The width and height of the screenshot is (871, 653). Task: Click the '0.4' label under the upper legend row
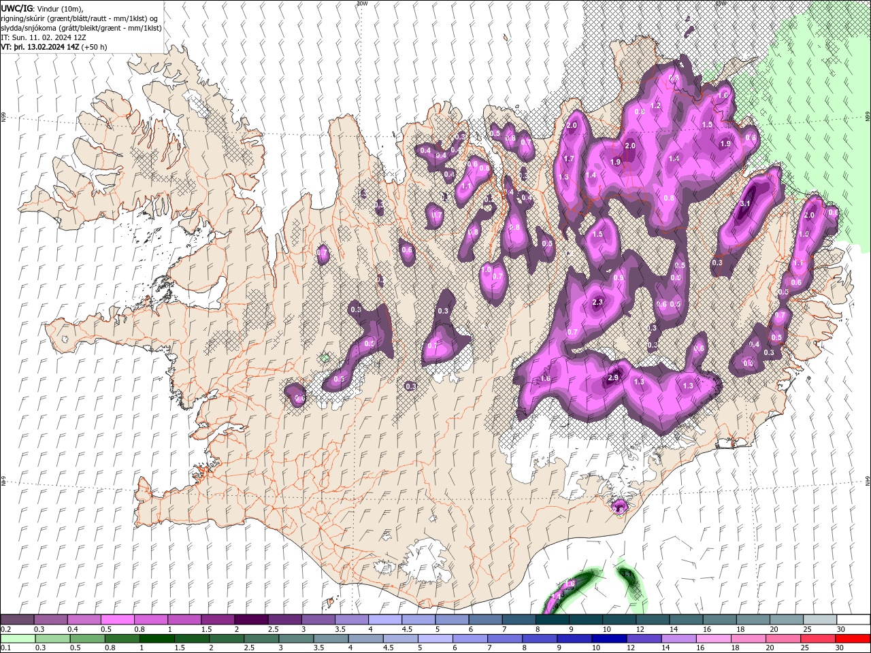click(x=73, y=629)
